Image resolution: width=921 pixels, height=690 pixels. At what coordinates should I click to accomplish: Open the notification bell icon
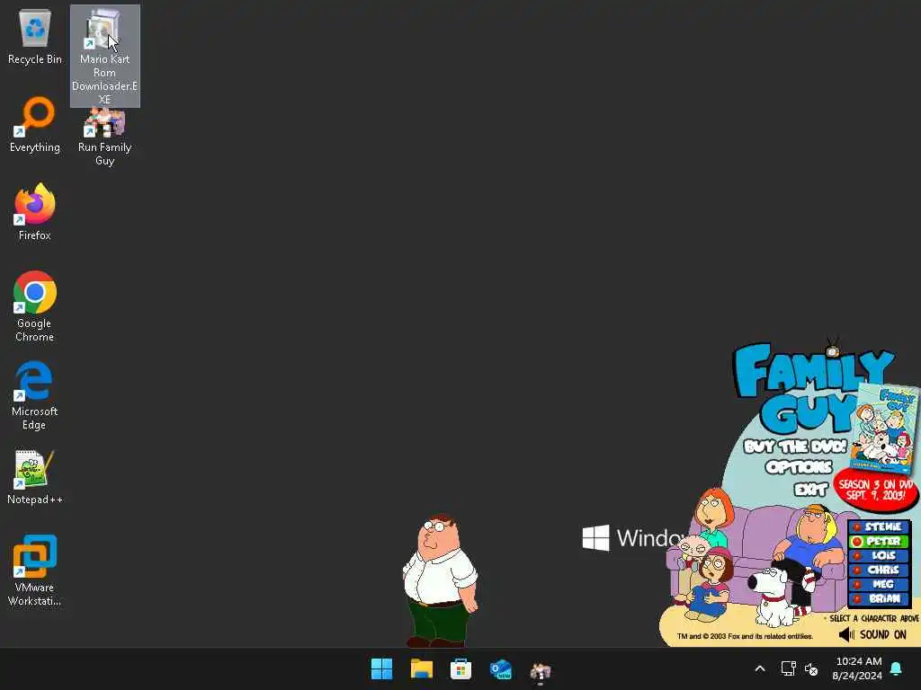click(x=897, y=668)
